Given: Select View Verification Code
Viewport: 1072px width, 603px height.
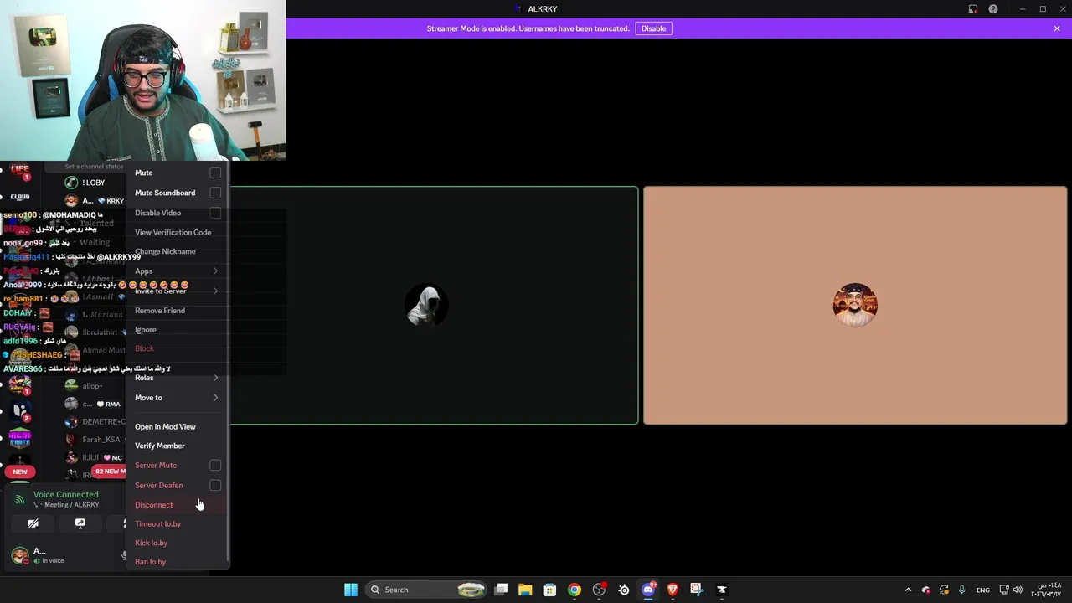Looking at the screenshot, I should 177,232.
